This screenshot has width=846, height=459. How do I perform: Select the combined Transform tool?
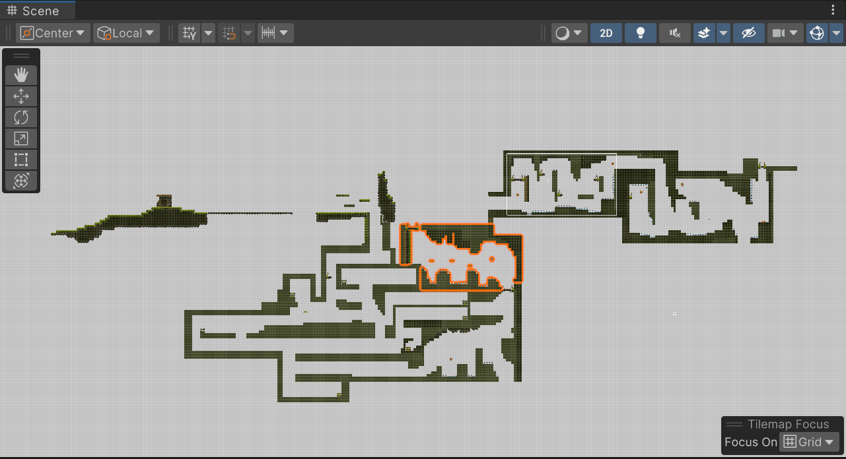tap(21, 181)
